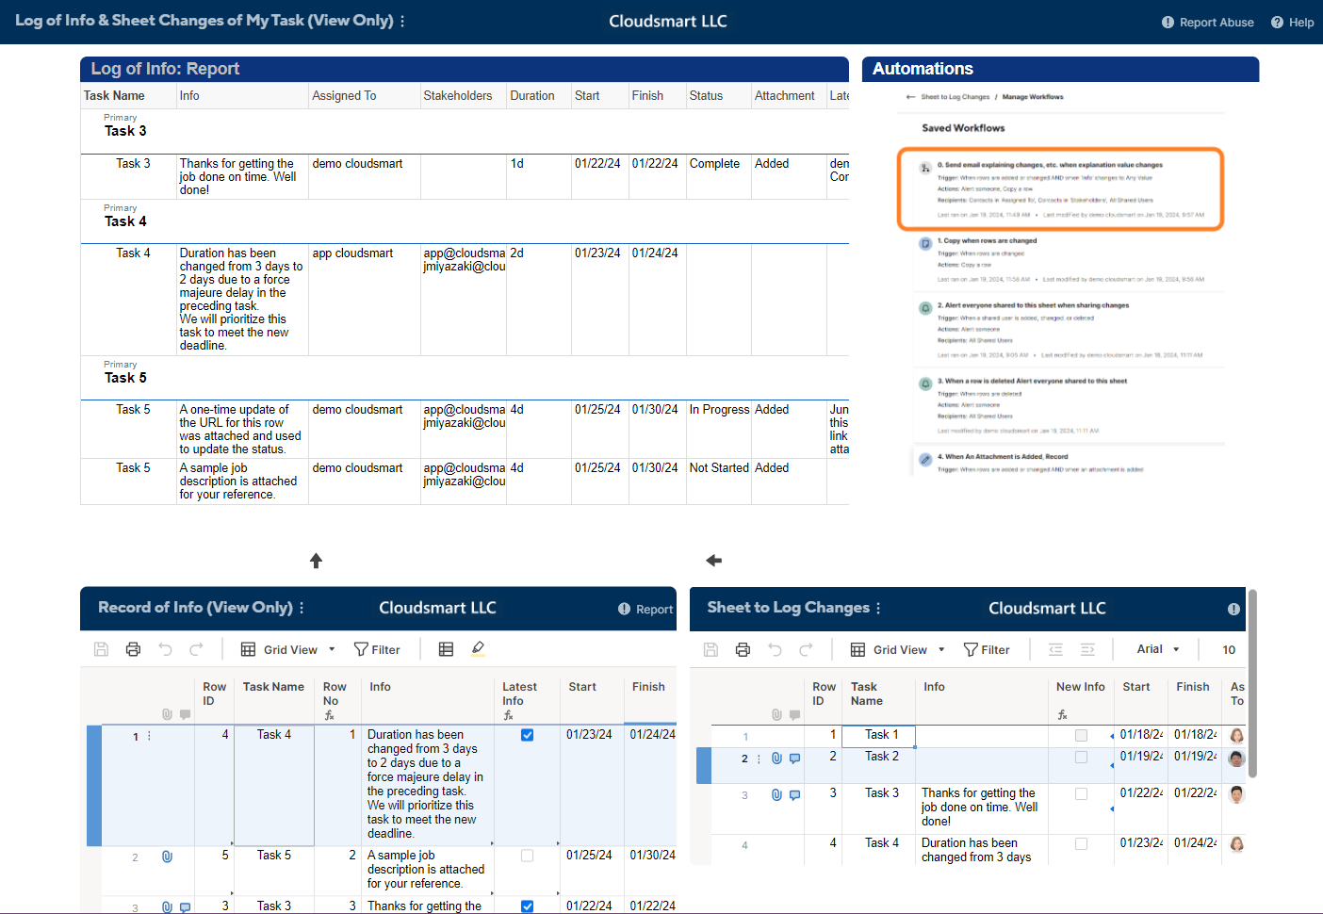
Task: Click Save icon in Record of Info toolbar
Action: tap(101, 649)
